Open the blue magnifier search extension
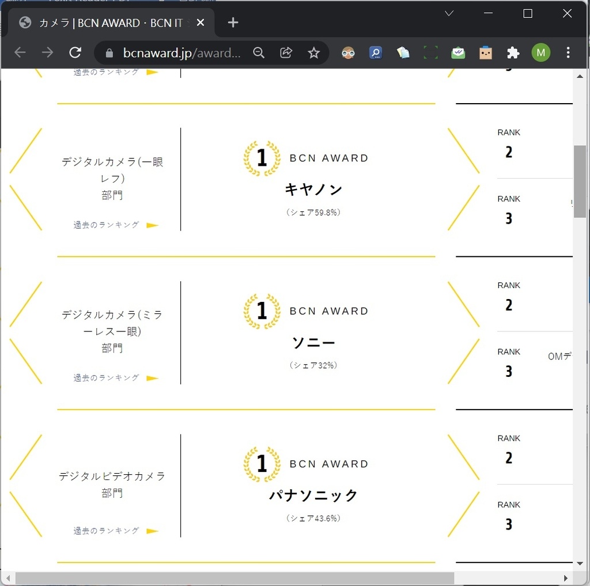The image size is (590, 586). pyautogui.click(x=376, y=52)
